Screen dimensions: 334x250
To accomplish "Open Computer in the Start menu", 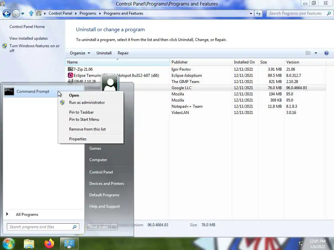I will 98,160.
